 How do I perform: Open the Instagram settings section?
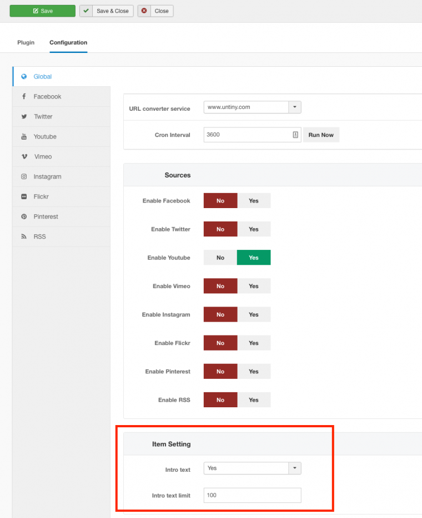tap(61, 176)
